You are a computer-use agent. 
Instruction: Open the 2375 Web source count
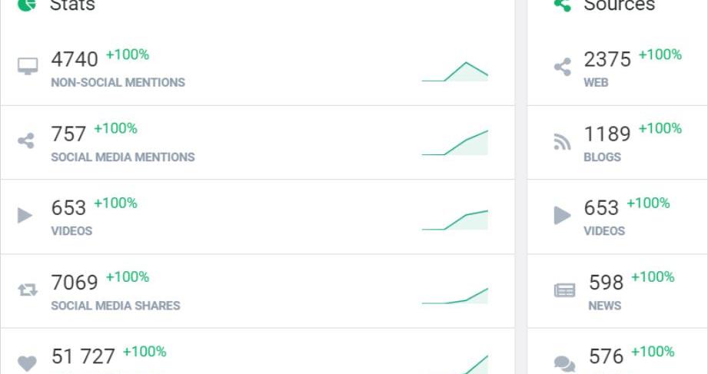pos(607,59)
